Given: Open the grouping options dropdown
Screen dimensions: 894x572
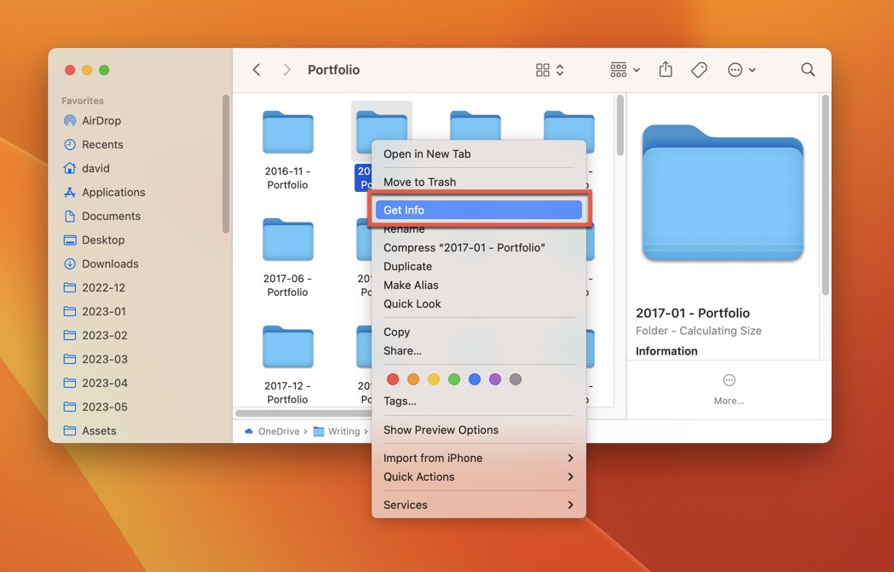Looking at the screenshot, I should point(624,69).
